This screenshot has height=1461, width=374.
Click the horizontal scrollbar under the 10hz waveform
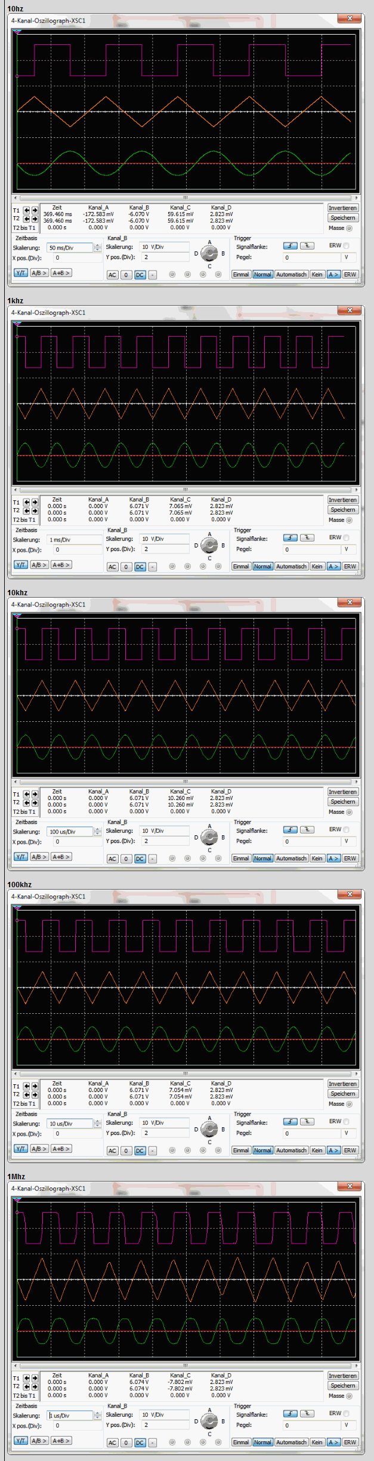point(186,198)
